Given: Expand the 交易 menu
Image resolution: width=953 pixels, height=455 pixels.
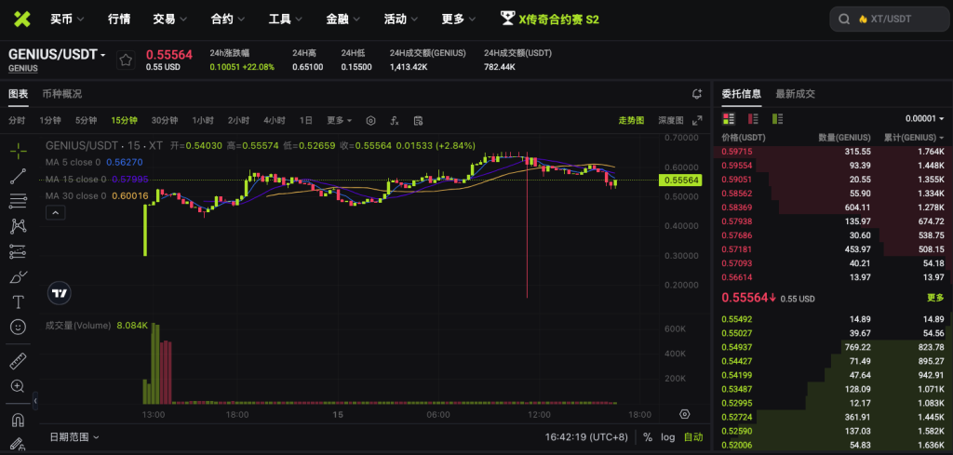Looking at the screenshot, I should 169,20.
